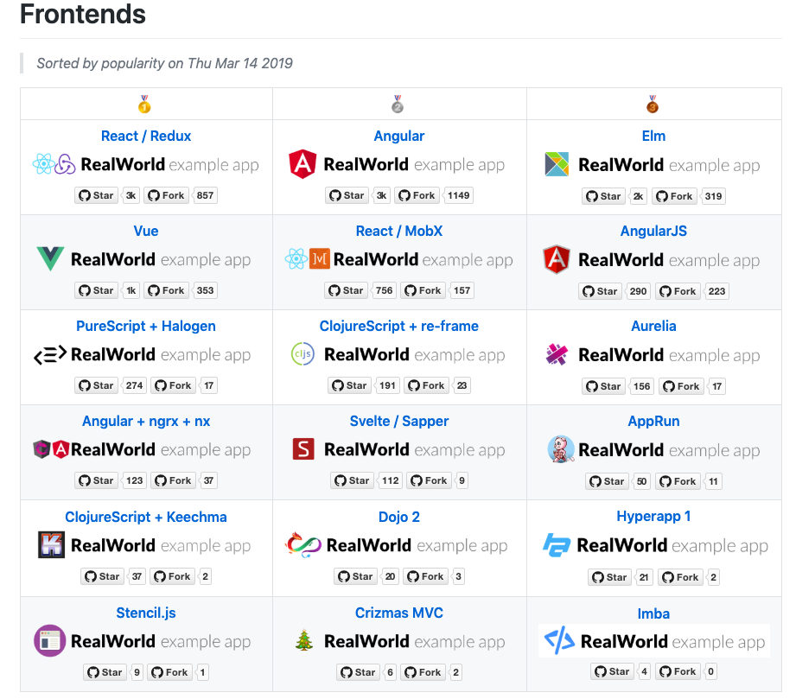Click the 'Sorted by popularity' caption text
The height and width of the screenshot is (699, 796).
(x=164, y=63)
